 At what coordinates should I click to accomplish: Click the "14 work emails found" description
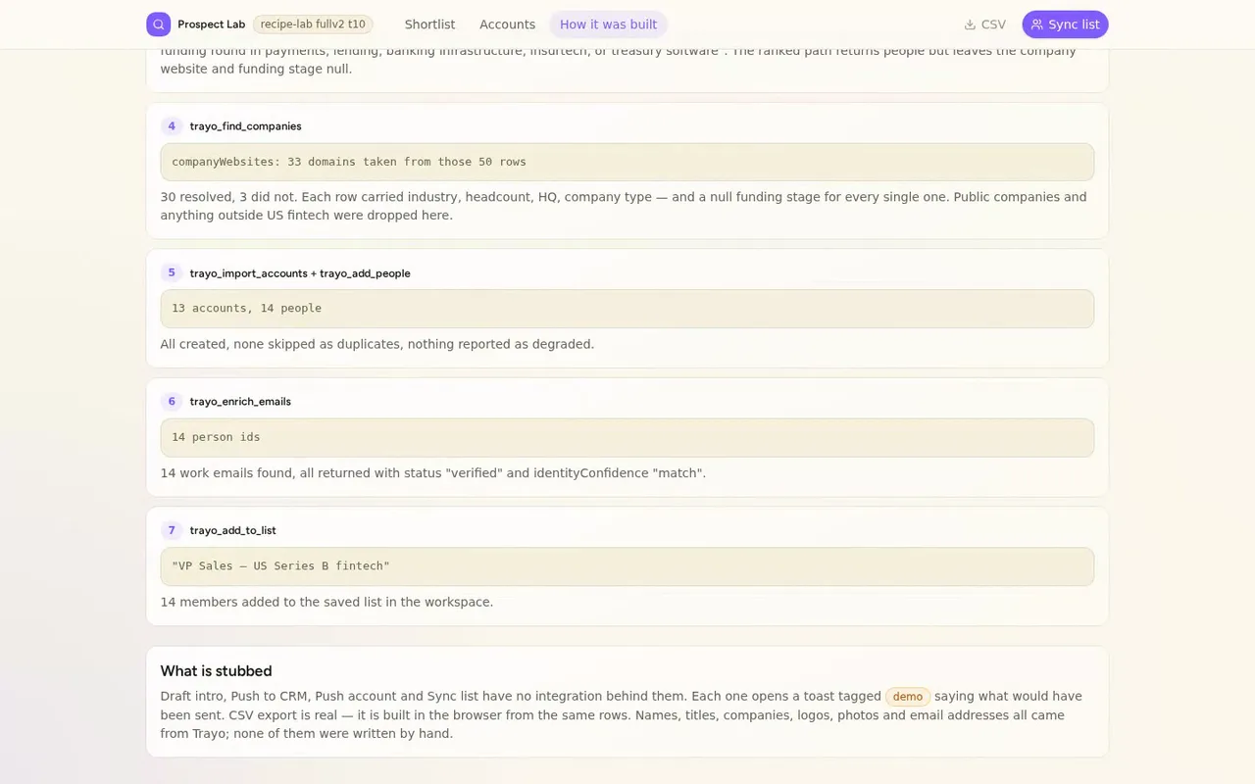pos(433,473)
